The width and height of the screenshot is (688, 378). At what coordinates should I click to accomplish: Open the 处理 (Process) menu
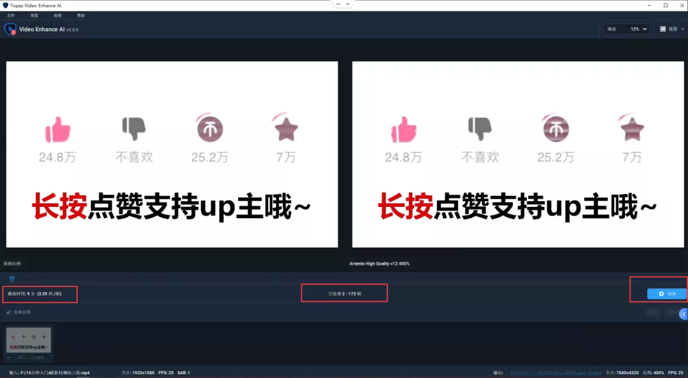coord(58,15)
